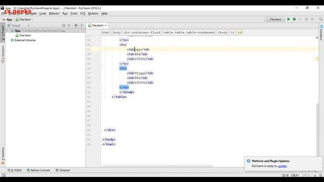Open the Refactor menu

[x=54, y=14]
